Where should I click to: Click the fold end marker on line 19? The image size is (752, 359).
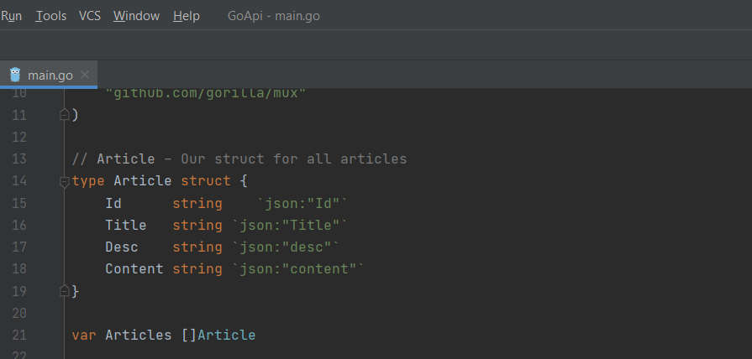click(x=64, y=290)
